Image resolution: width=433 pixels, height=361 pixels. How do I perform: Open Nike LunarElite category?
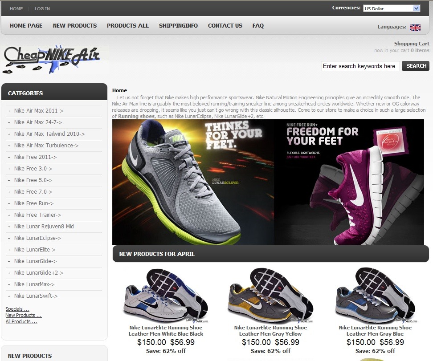pyautogui.click(x=35, y=250)
